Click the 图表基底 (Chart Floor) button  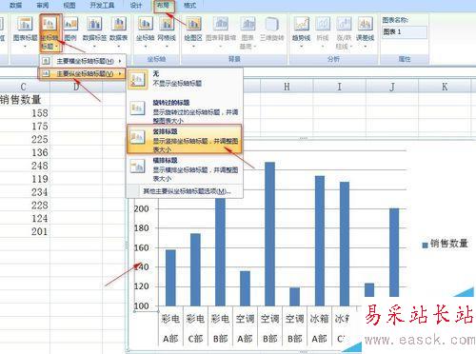[248, 33]
